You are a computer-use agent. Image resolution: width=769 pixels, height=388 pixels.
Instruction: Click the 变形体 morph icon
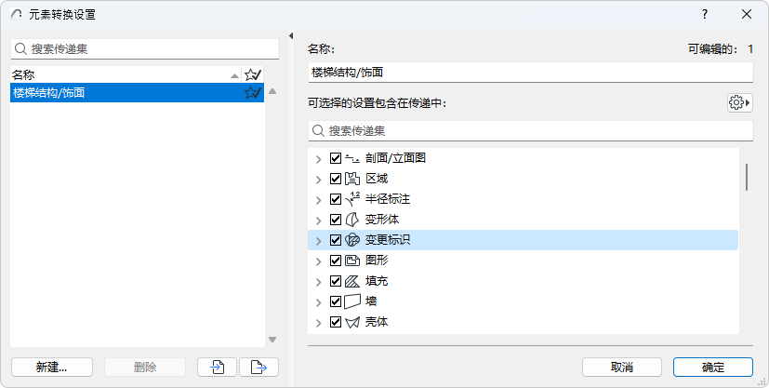click(x=352, y=220)
